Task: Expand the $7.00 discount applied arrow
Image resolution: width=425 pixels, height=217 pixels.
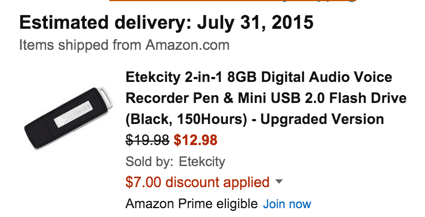Action: click(x=279, y=181)
